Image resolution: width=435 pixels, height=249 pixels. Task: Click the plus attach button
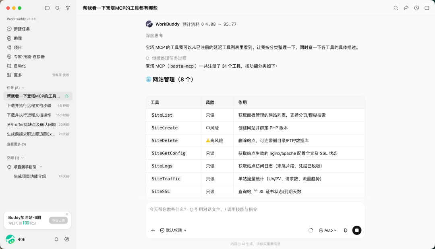(153, 230)
